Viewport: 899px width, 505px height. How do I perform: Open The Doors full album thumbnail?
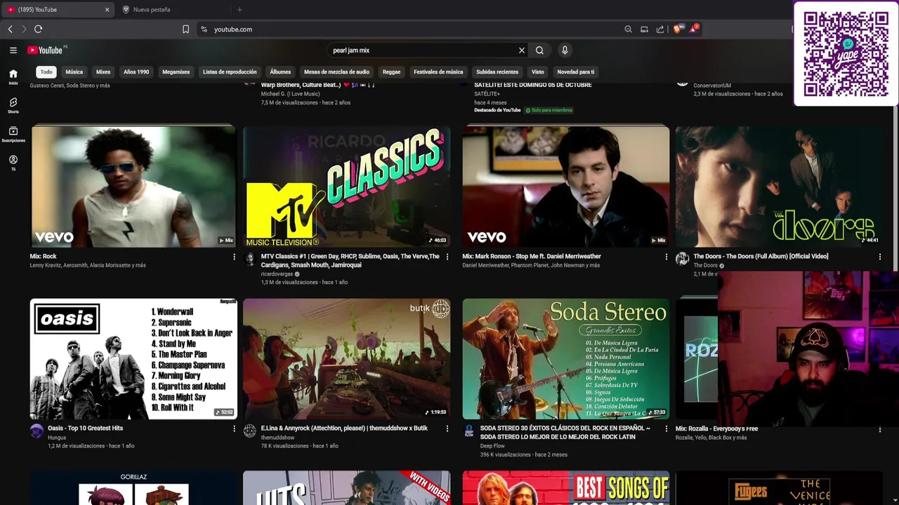pos(780,187)
